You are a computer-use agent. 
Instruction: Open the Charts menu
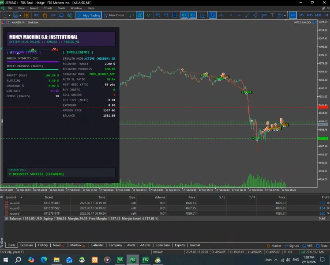tap(48, 8)
